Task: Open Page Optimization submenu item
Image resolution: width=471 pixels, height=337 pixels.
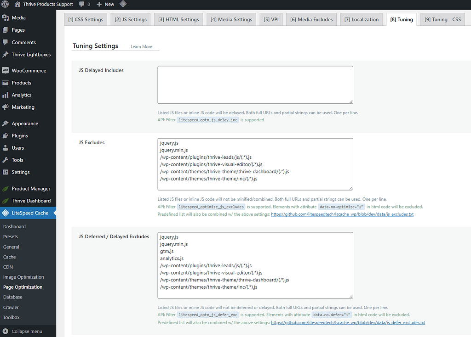Action: click(x=23, y=287)
